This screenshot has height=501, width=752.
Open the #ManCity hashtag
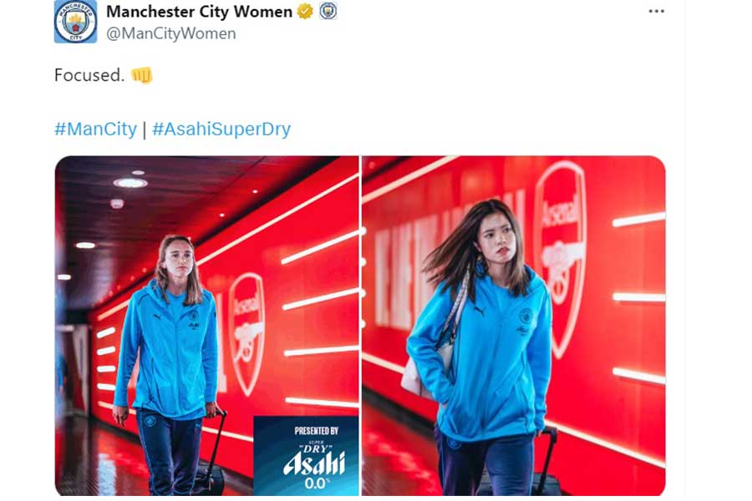tap(95, 129)
